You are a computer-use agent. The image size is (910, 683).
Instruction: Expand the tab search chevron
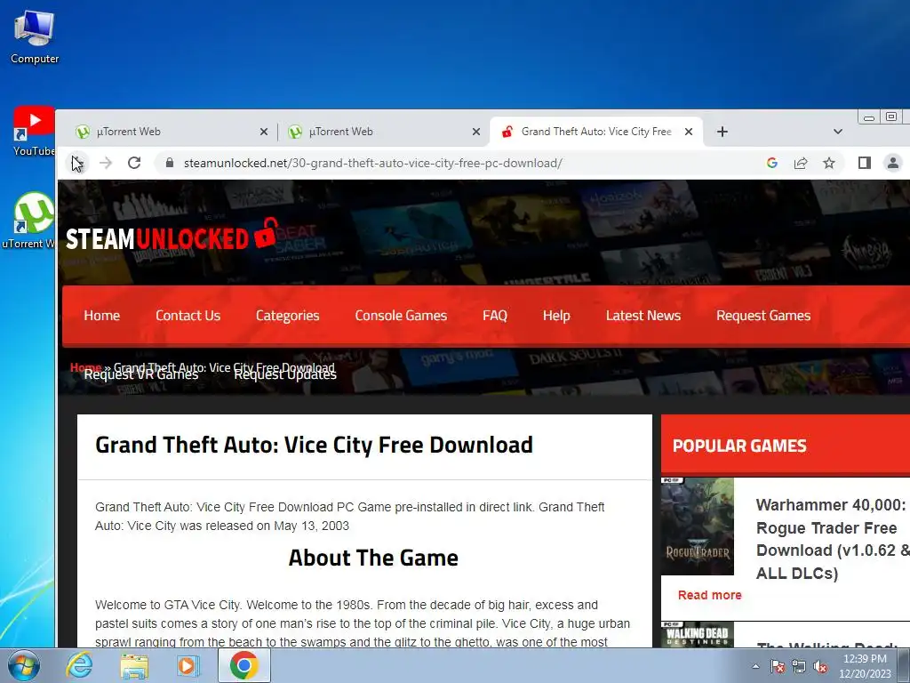pyautogui.click(x=837, y=132)
